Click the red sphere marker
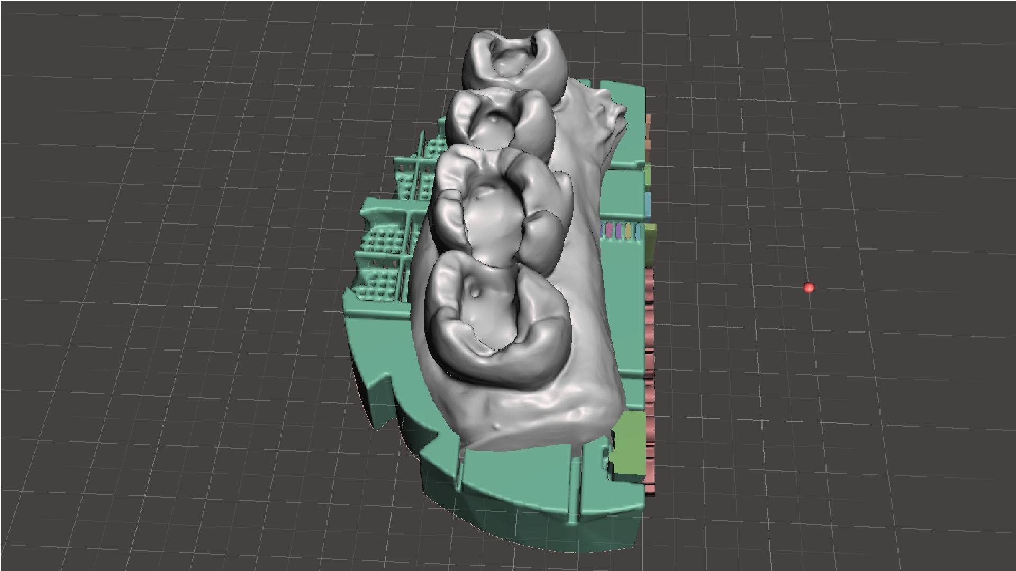This screenshot has height=571, width=1016. click(808, 288)
